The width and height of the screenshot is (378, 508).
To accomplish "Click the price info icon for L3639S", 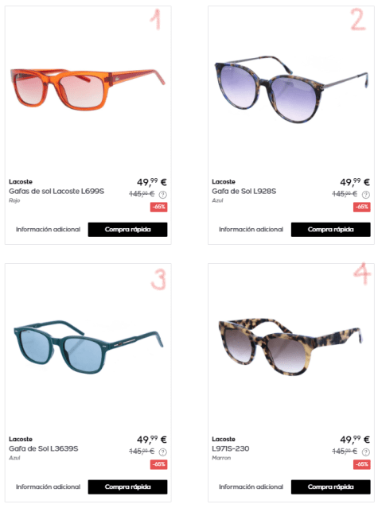I will pyautogui.click(x=163, y=452).
